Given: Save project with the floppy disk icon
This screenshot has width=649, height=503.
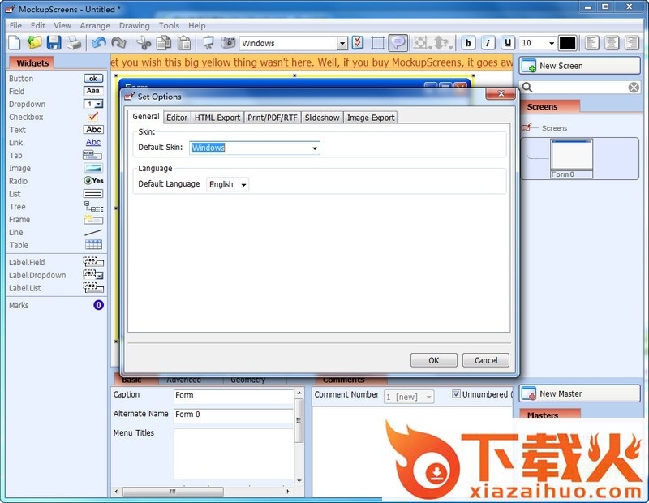Looking at the screenshot, I should tap(54, 43).
